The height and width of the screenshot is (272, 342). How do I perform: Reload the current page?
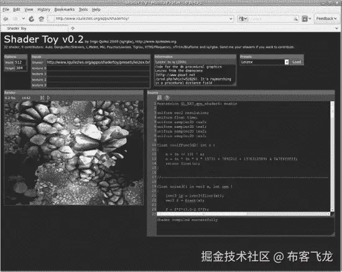[x=32, y=19]
